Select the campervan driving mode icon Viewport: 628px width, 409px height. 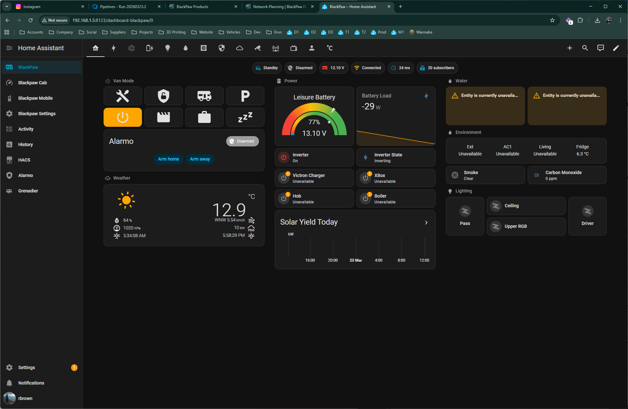point(204,96)
